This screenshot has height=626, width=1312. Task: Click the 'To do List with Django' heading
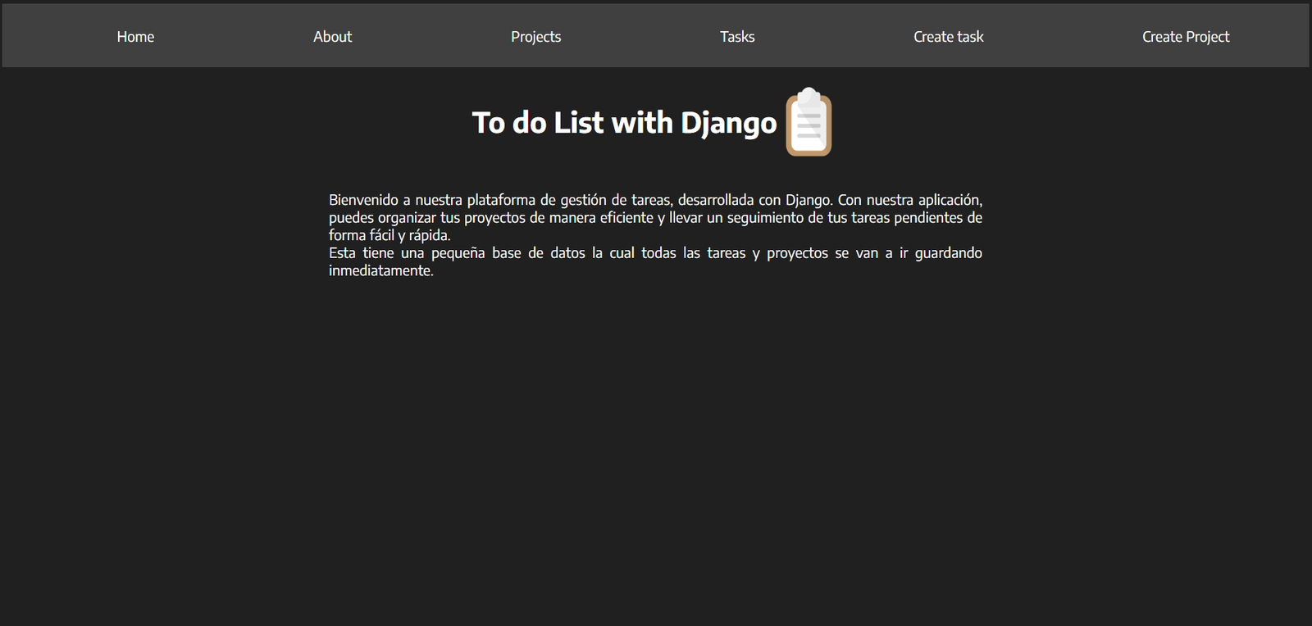tap(624, 123)
